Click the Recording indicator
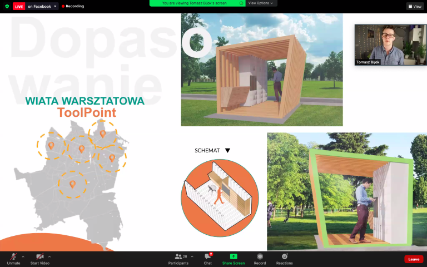 73,6
